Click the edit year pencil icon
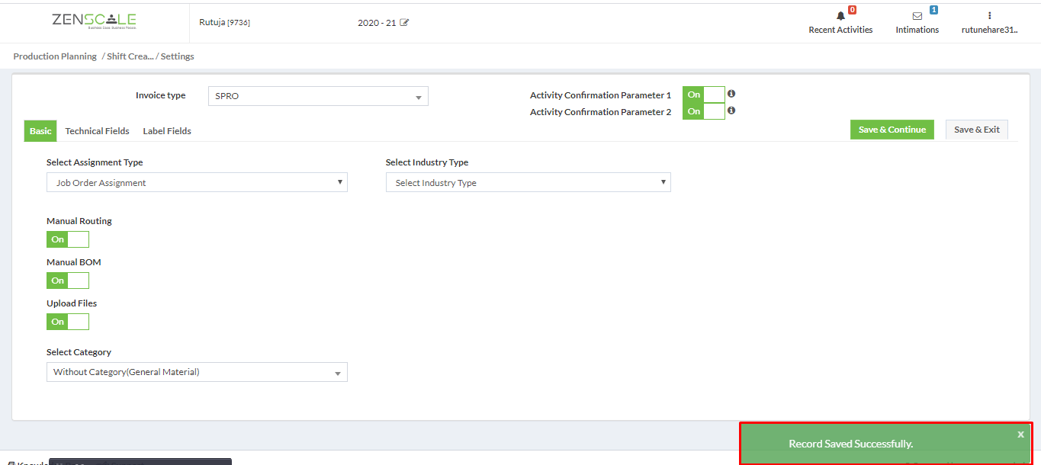This screenshot has height=465, width=1041. pos(404,22)
